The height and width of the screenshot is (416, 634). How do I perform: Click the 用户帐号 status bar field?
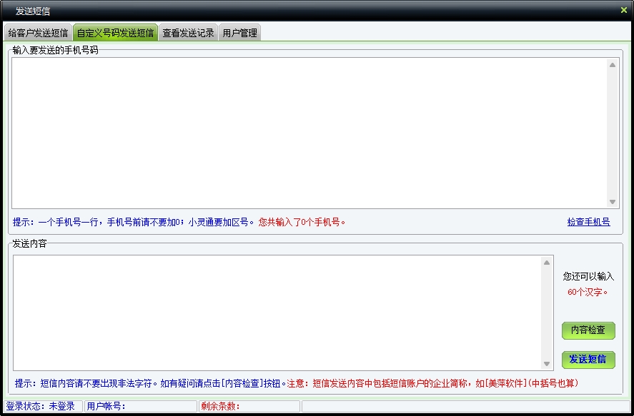tap(139, 407)
